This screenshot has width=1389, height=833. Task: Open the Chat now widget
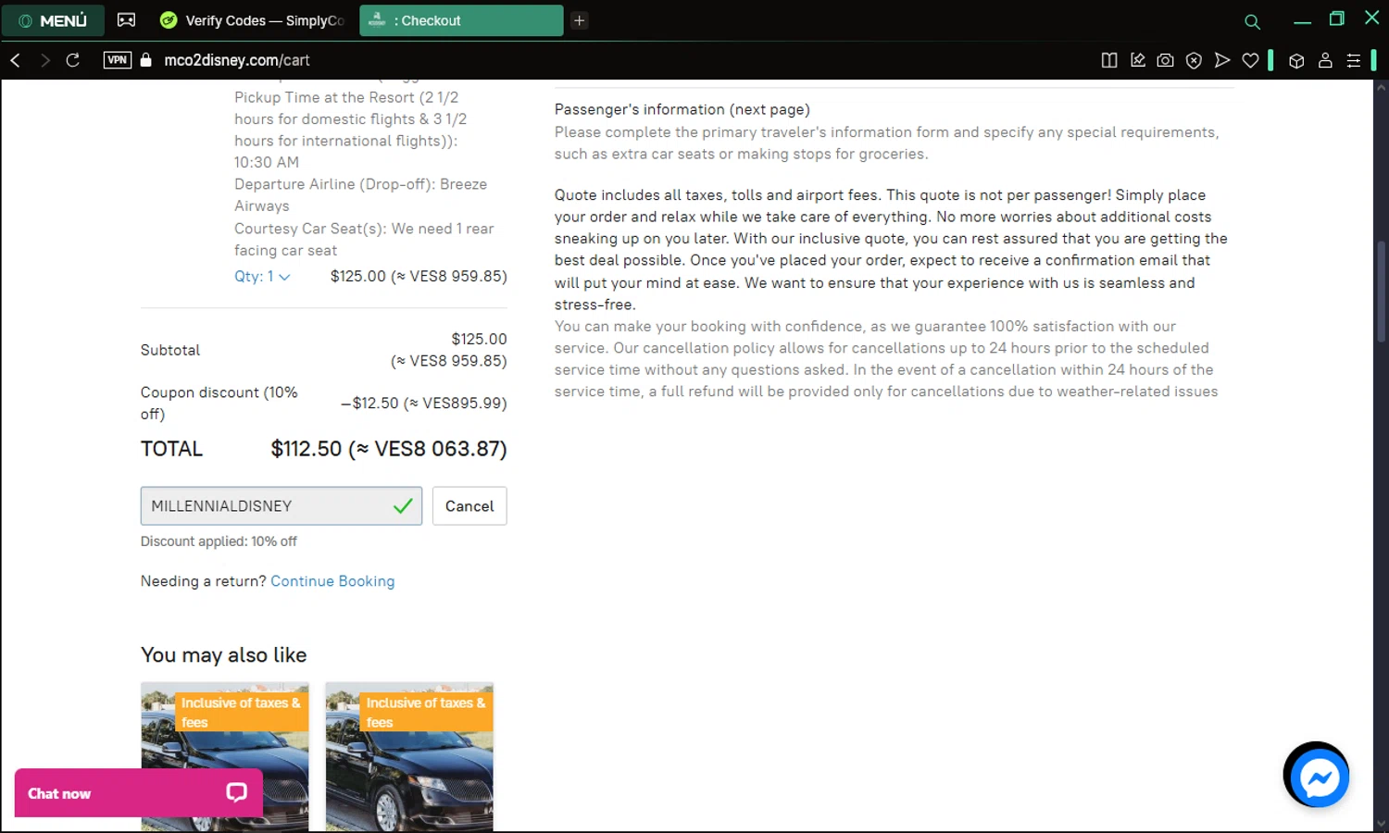click(139, 793)
